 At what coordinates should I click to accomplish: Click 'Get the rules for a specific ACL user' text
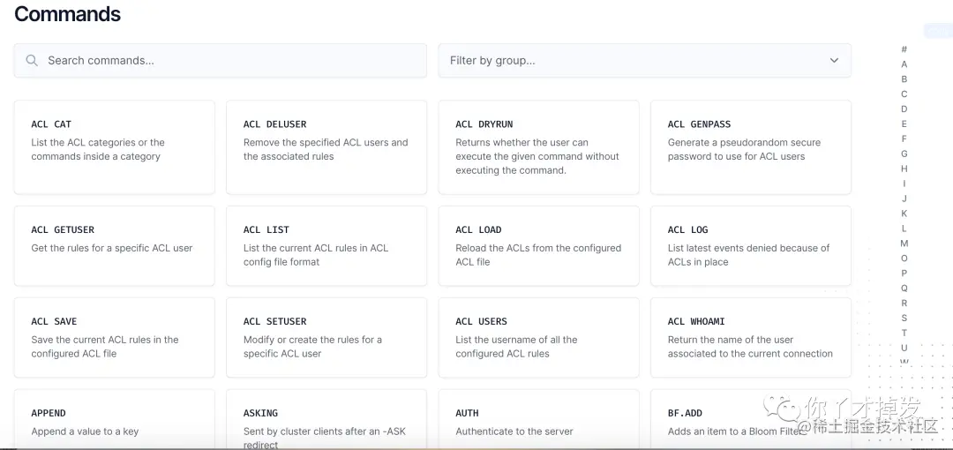coord(112,248)
